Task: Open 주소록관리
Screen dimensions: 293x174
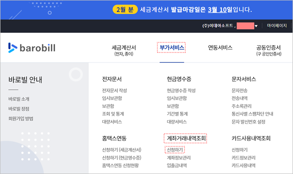Action: (242, 106)
